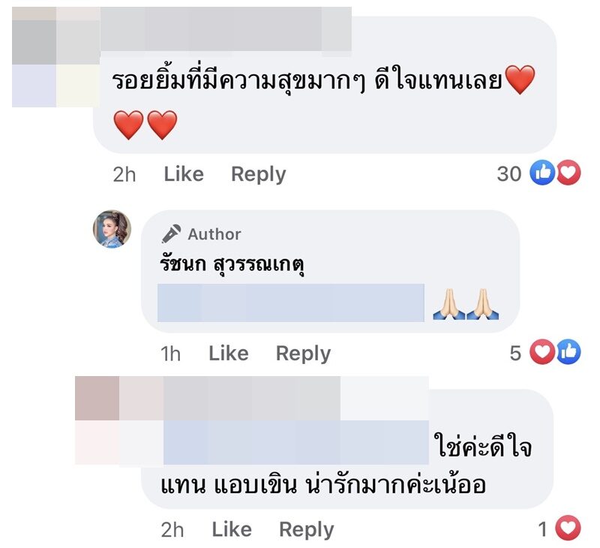
Task: Click the heart reaction on the author's reply
Action: pyautogui.click(x=541, y=353)
